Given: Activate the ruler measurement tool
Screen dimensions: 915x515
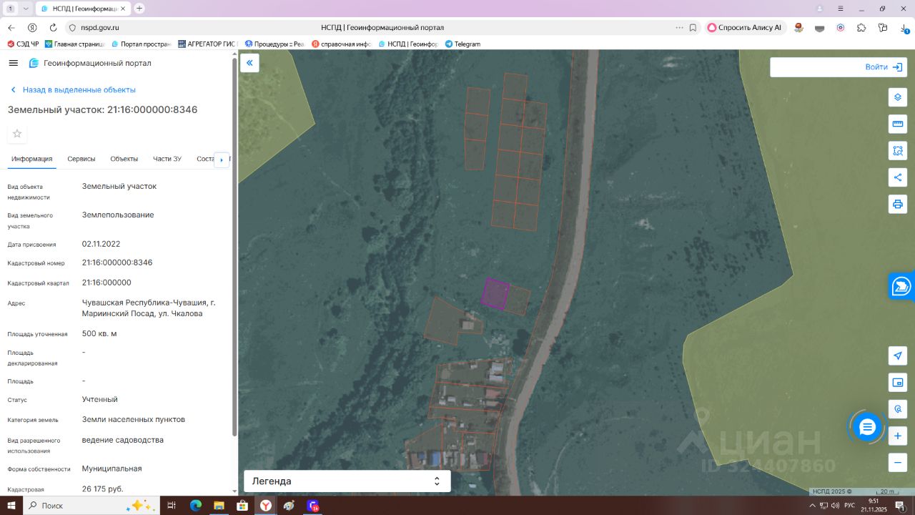Looking at the screenshot, I should coord(898,124).
